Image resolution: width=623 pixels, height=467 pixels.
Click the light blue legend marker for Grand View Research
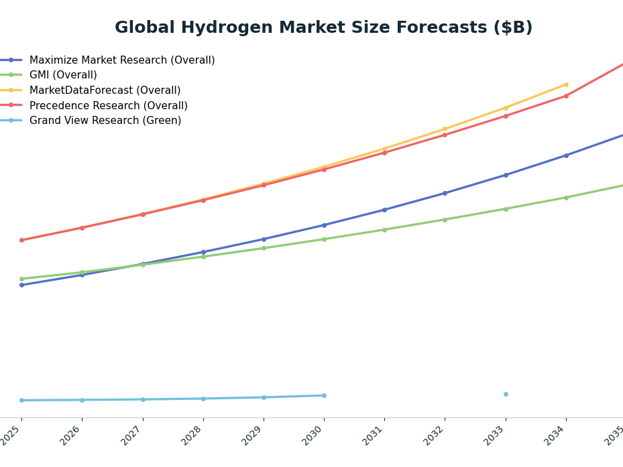tap(11, 120)
